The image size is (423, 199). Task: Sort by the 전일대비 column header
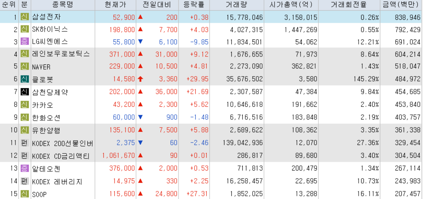pyautogui.click(x=158, y=5)
